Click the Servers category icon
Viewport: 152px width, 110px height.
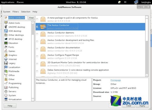pos(6,91)
